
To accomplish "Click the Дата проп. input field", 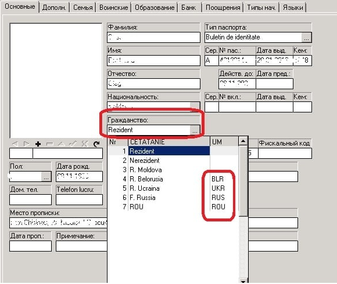I will pos(31,246).
